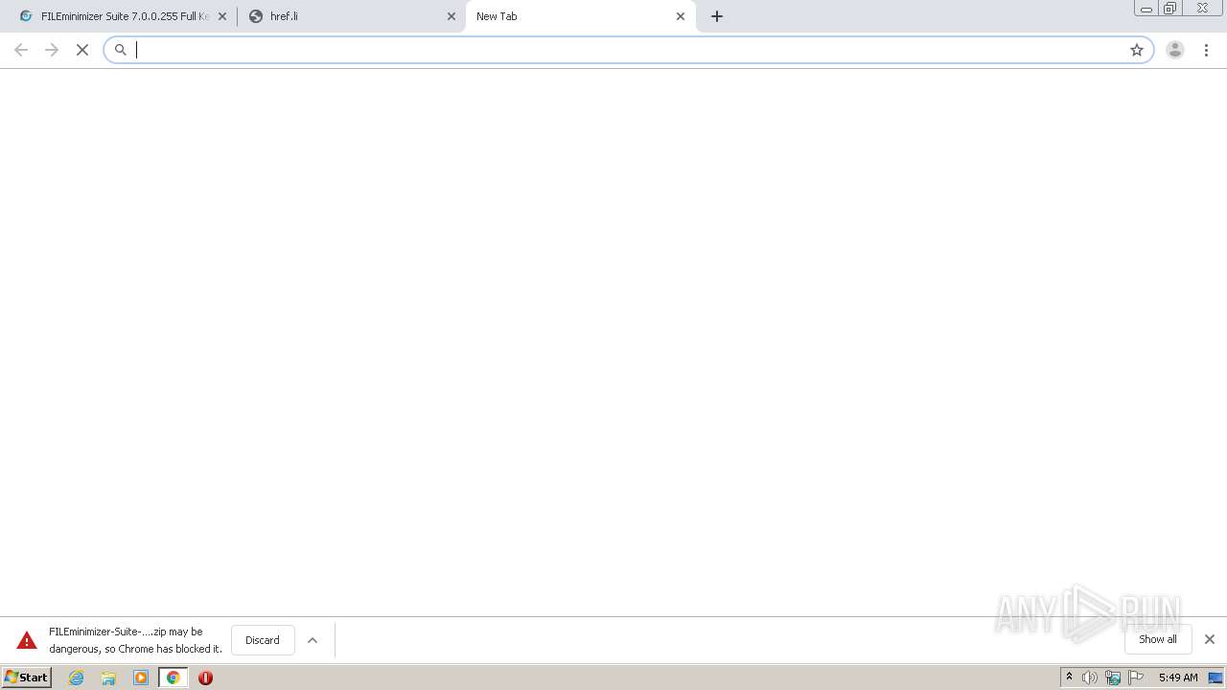The width and height of the screenshot is (1227, 690).
Task: Switch to href.li tab
Action: coord(351,16)
